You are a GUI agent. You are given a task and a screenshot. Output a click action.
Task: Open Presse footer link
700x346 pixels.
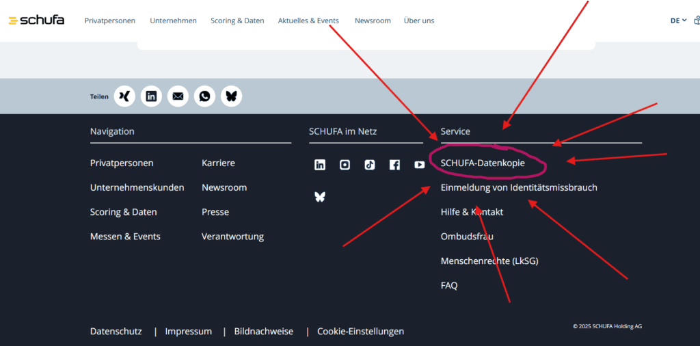click(215, 212)
